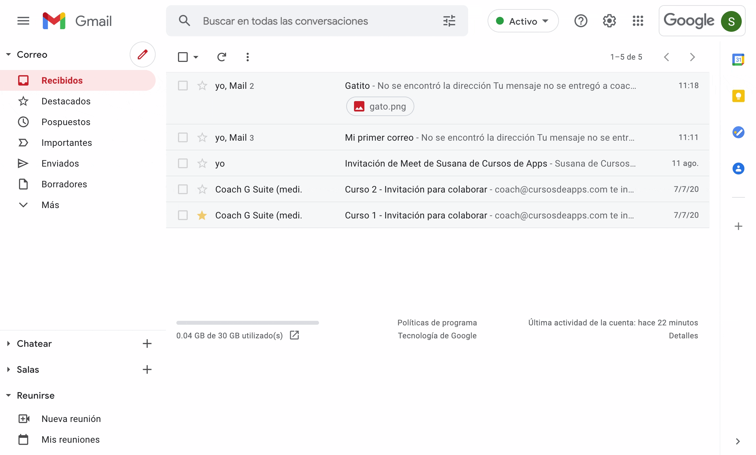
Task: Click the refresh inbox icon
Action: point(222,57)
